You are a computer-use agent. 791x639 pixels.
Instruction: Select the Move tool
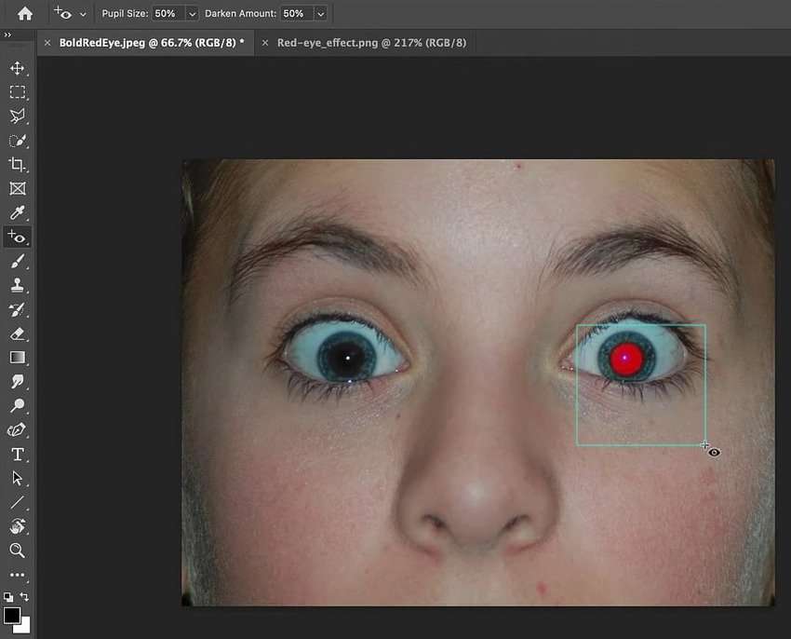(18, 68)
